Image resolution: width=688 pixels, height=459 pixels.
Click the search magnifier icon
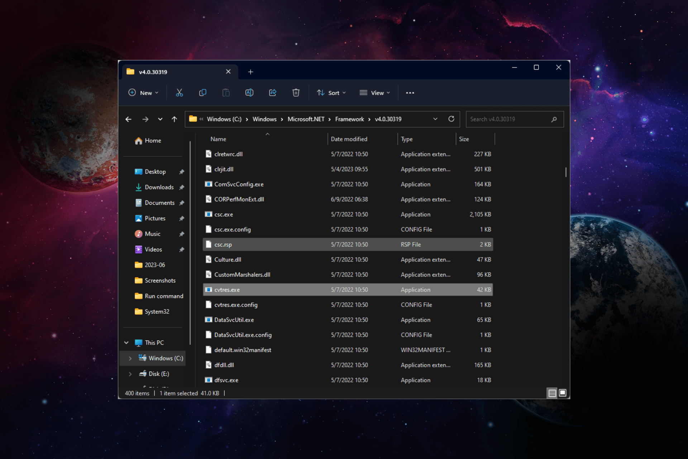554,119
